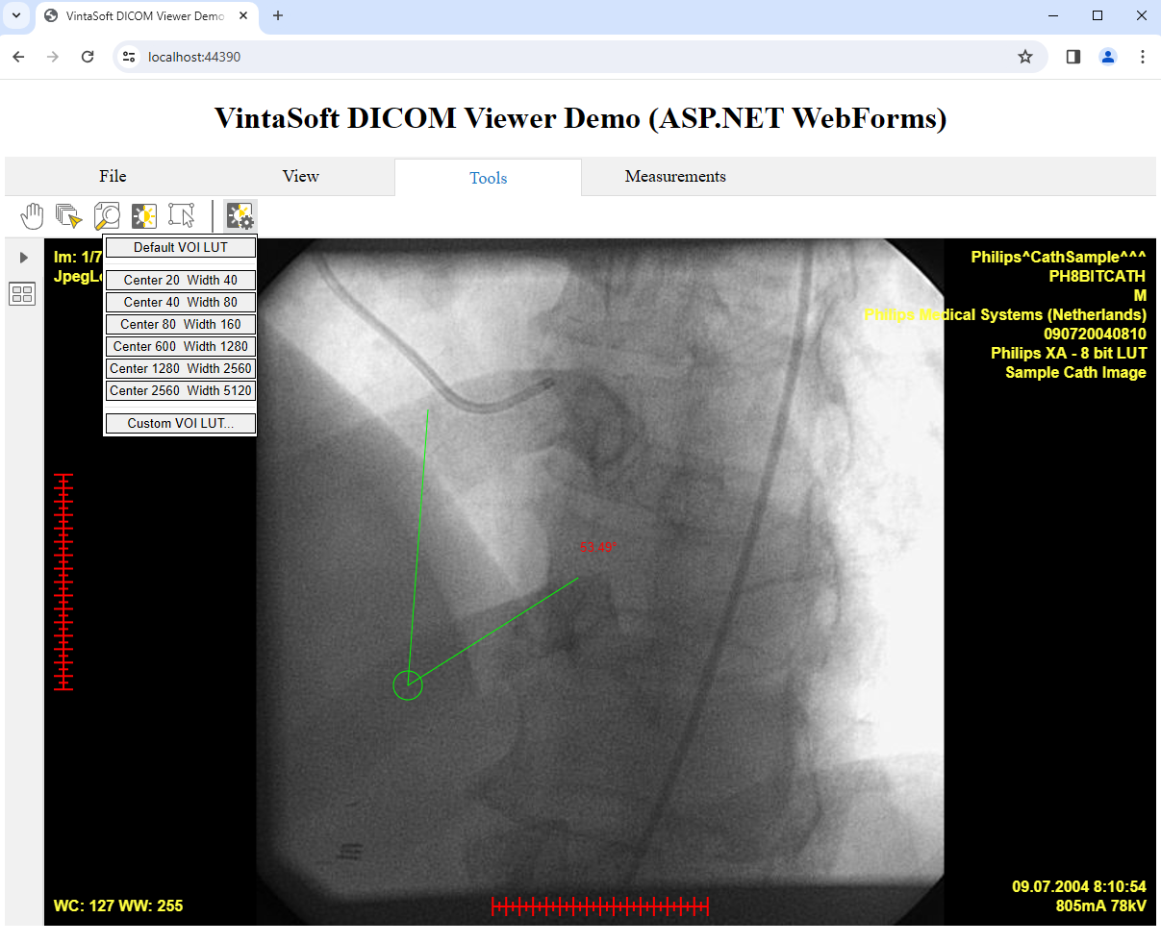Play the cine animation using arrow button

click(24, 258)
